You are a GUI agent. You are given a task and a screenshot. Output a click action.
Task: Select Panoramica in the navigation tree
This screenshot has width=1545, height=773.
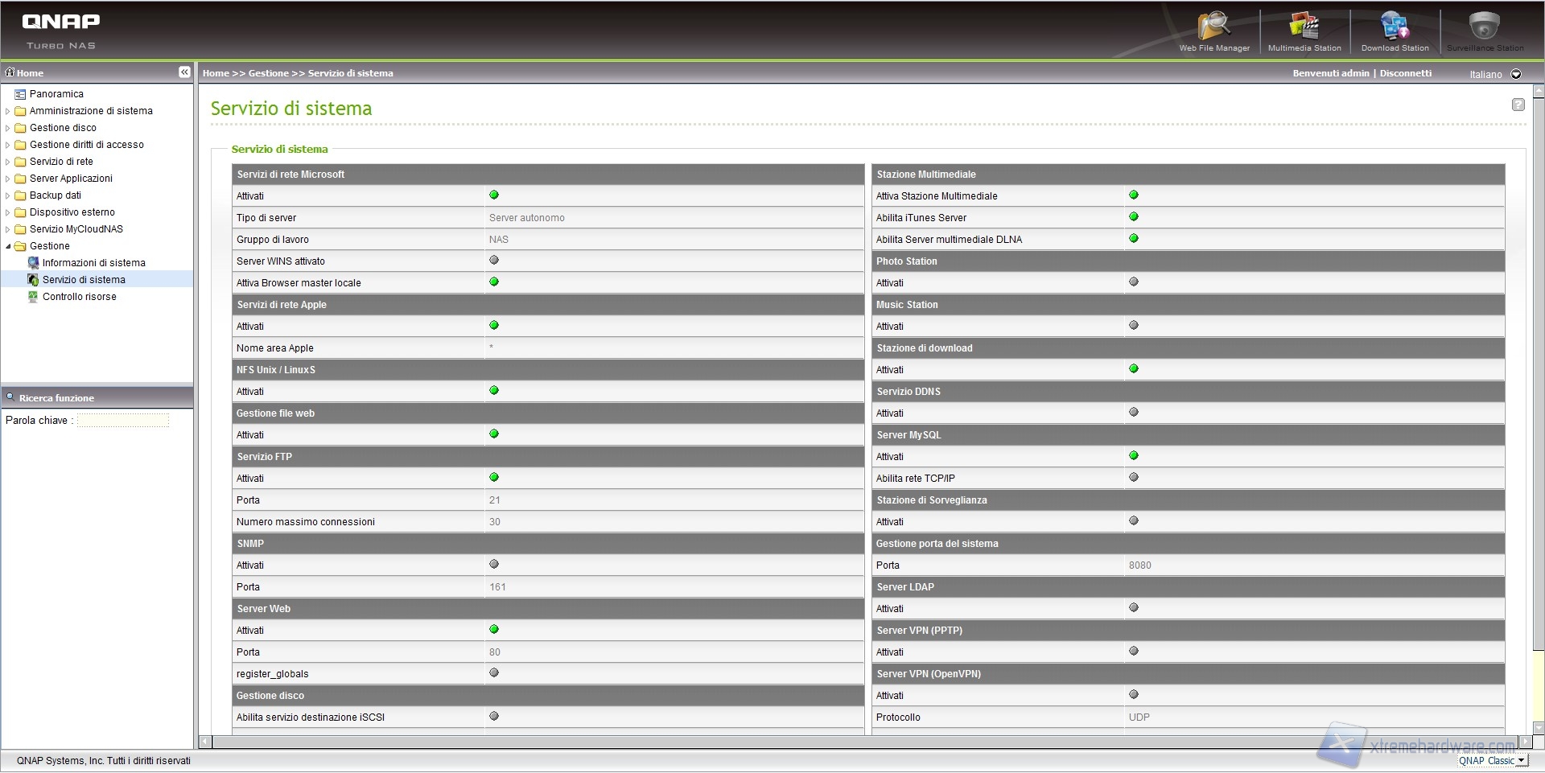tap(56, 94)
